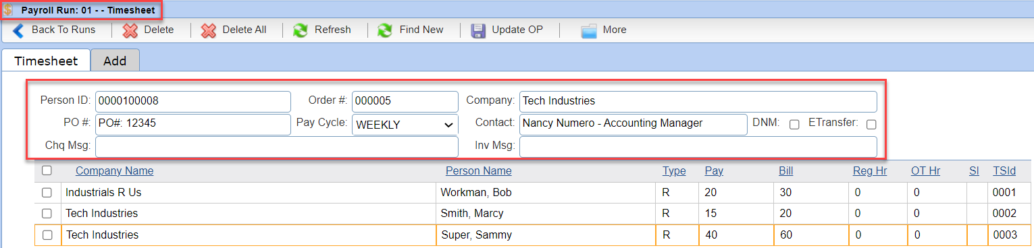Image resolution: width=1034 pixels, height=248 pixels.
Task: Click TSId 0003 cell
Action: tap(1010, 235)
